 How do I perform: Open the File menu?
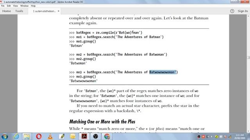(x=3, y=6)
